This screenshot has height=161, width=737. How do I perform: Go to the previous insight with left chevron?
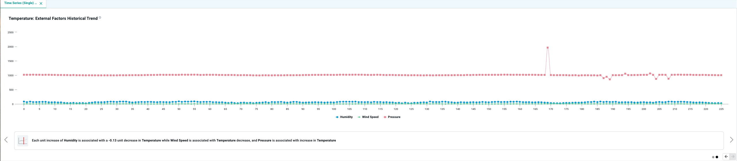point(6,140)
